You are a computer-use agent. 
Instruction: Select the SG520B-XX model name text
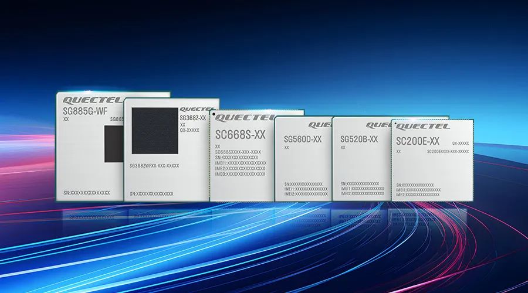pos(359,139)
